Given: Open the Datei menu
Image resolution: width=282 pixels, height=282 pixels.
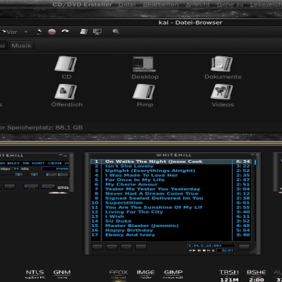Looking at the screenshot, I should coord(127,5).
